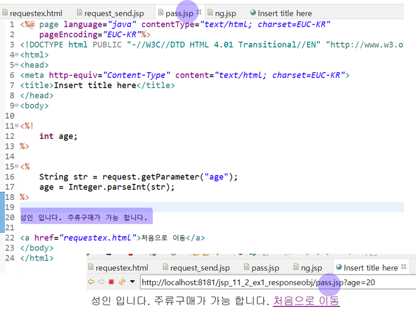Collapse the scriptlet fold on line 15
Viewport: 416px width, 325px height.
click(16, 166)
